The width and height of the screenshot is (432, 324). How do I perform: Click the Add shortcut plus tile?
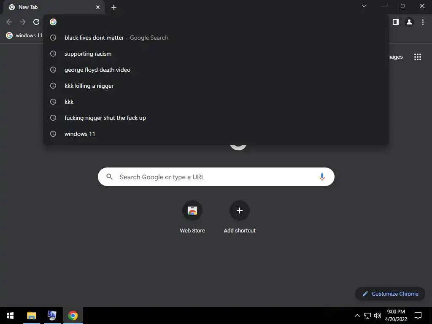(x=240, y=211)
